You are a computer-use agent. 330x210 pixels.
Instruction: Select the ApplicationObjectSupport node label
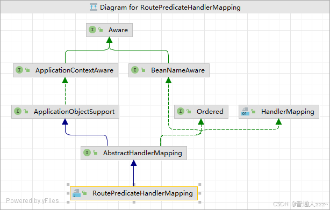74,112
